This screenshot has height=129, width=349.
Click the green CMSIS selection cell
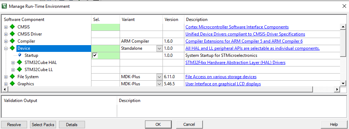click(x=105, y=27)
